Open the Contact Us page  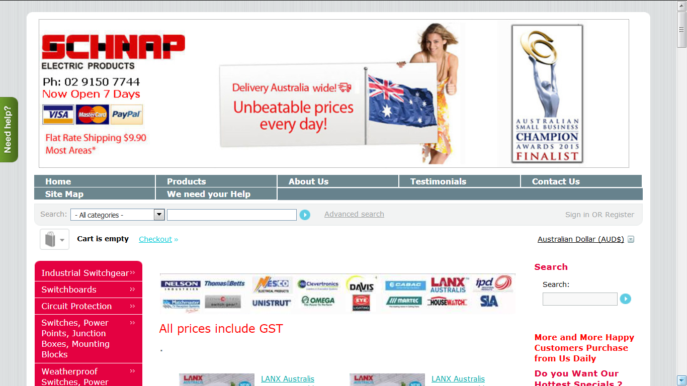[x=581, y=181]
